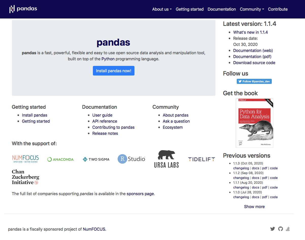The width and height of the screenshot is (305, 240).
Task: Open docs for version 1.1.0
Action: [x=256, y=197]
